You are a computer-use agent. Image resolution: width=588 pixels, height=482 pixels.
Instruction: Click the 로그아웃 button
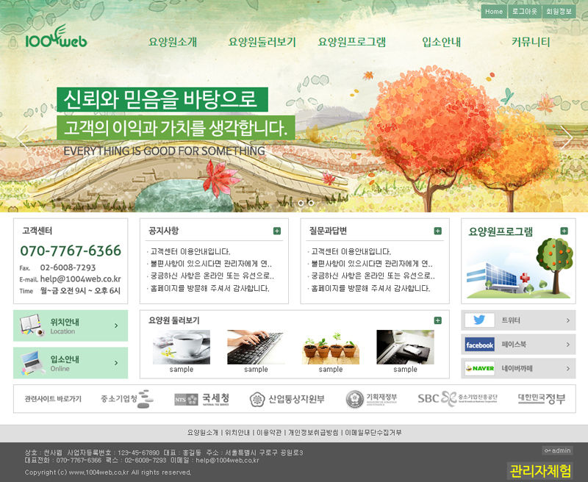(525, 12)
